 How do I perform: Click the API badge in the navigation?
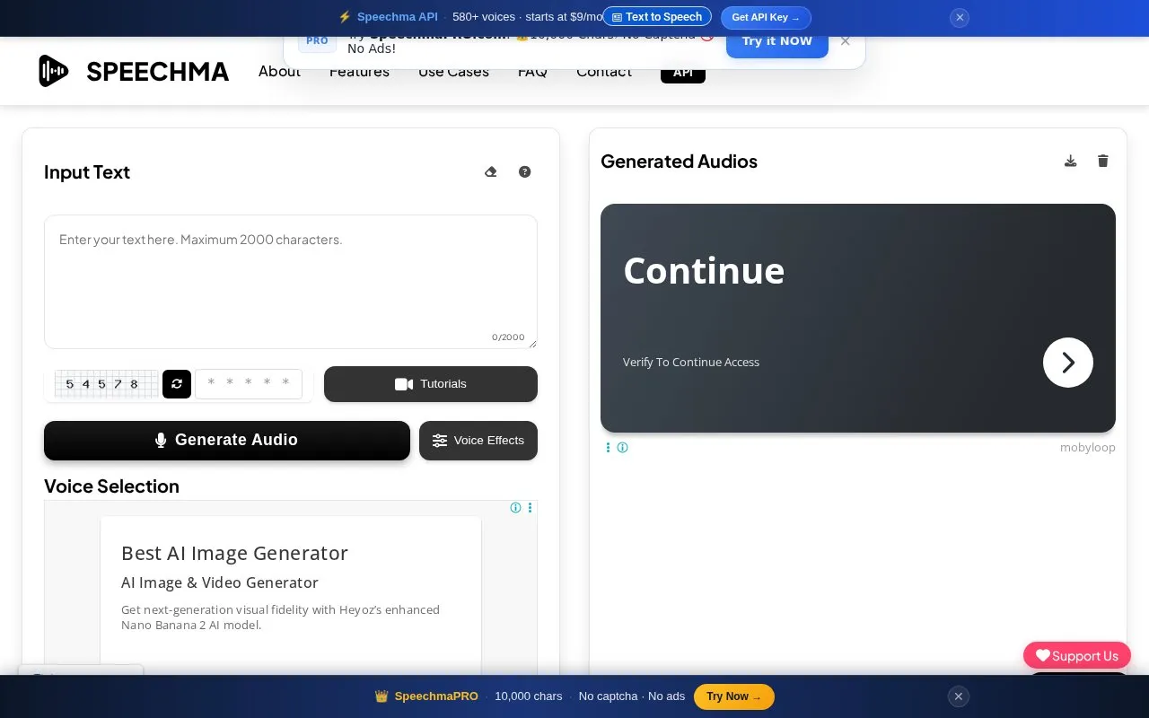[683, 72]
